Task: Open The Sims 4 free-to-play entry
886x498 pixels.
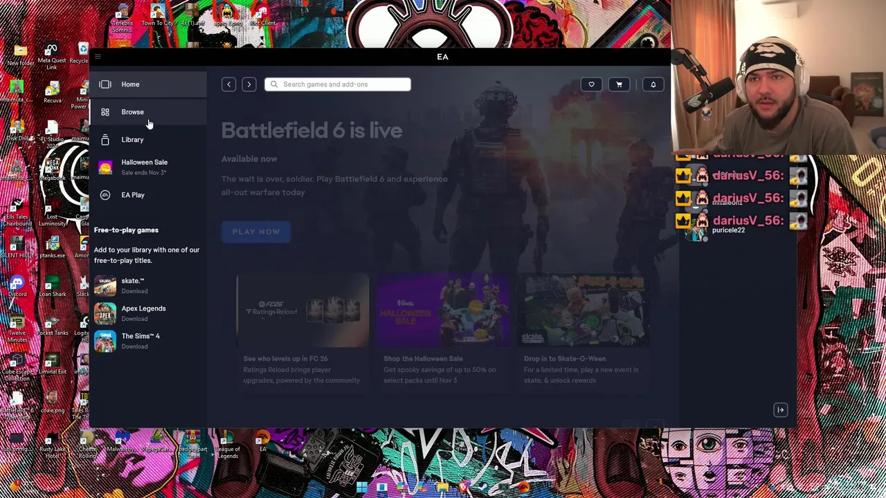Action: (147, 341)
